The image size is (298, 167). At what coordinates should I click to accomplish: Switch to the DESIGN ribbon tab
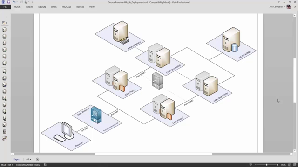tap(42, 7)
